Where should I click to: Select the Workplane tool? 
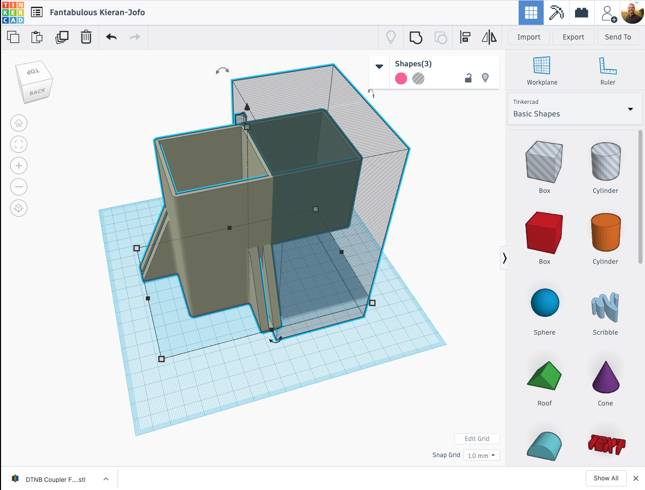[542, 71]
